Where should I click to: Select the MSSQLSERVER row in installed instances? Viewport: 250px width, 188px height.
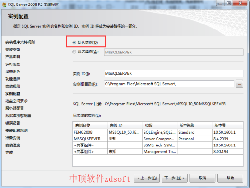coord(158,139)
